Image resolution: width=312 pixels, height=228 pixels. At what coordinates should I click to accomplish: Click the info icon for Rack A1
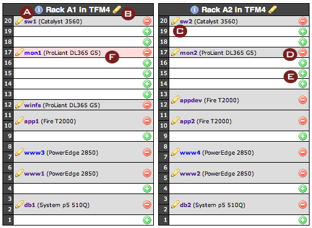[39, 10]
